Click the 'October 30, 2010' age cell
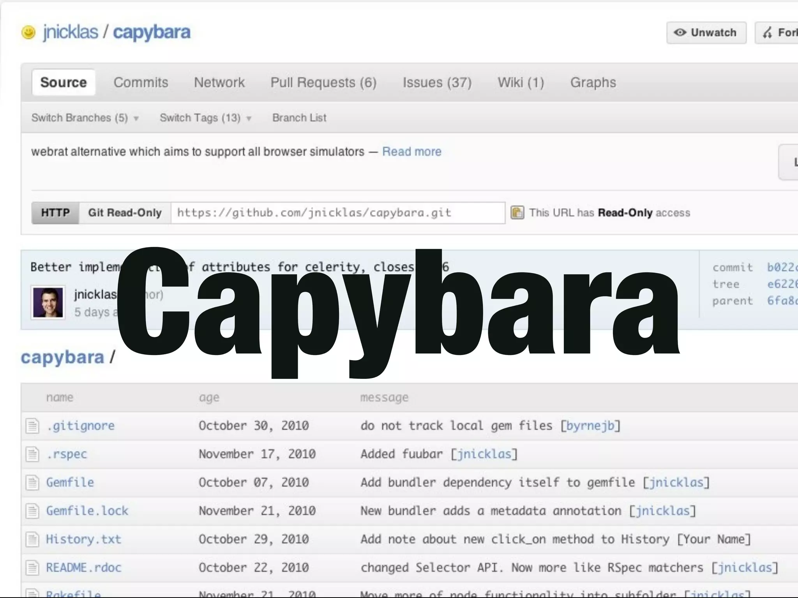This screenshot has height=598, width=798. 254,426
